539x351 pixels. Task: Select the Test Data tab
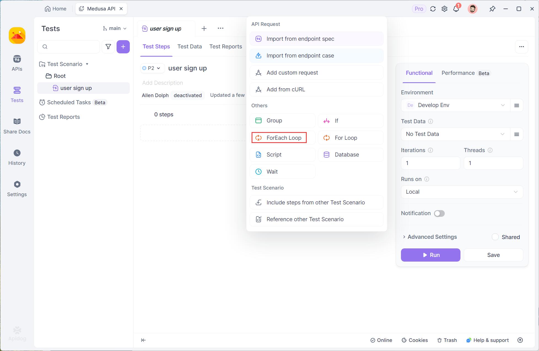pyautogui.click(x=190, y=46)
